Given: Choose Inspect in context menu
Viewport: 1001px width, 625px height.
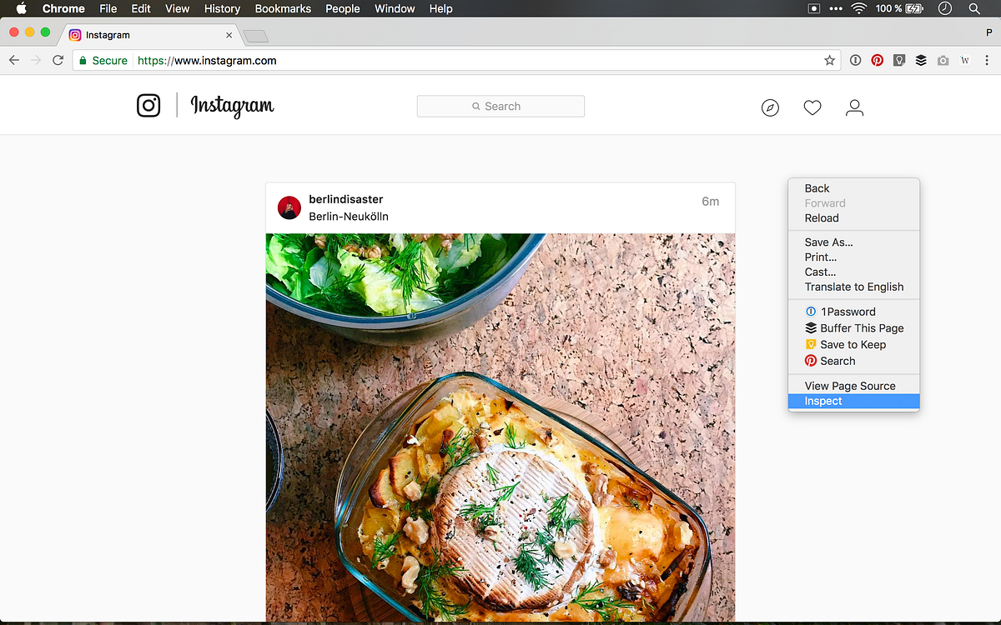Looking at the screenshot, I should 853,401.
